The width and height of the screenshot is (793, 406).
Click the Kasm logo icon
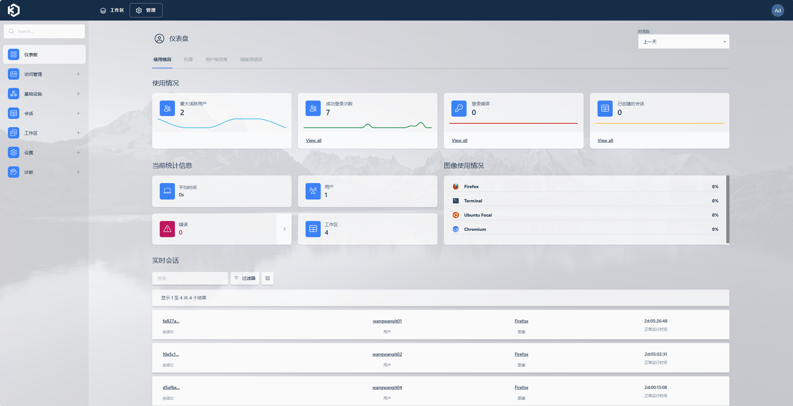(14, 10)
